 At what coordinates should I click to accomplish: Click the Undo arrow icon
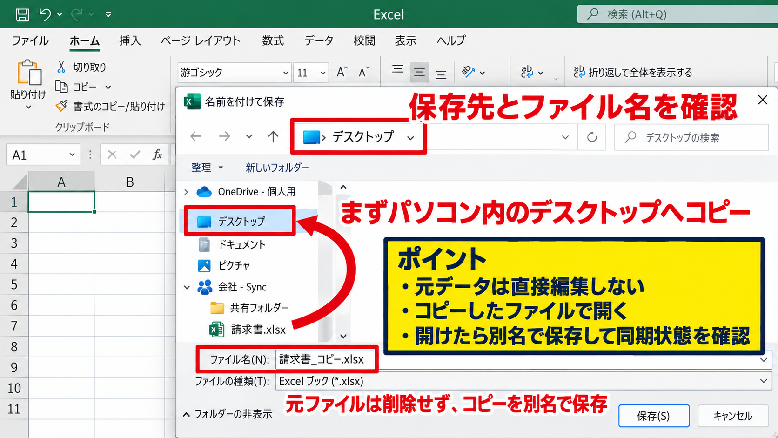tap(45, 14)
